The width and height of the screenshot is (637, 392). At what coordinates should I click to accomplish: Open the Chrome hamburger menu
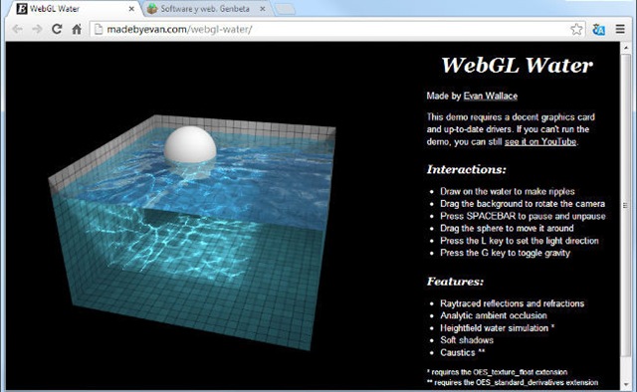coord(620,29)
